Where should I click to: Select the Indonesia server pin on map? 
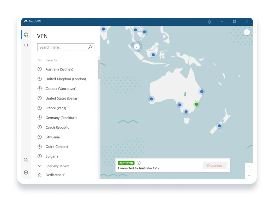153,55
